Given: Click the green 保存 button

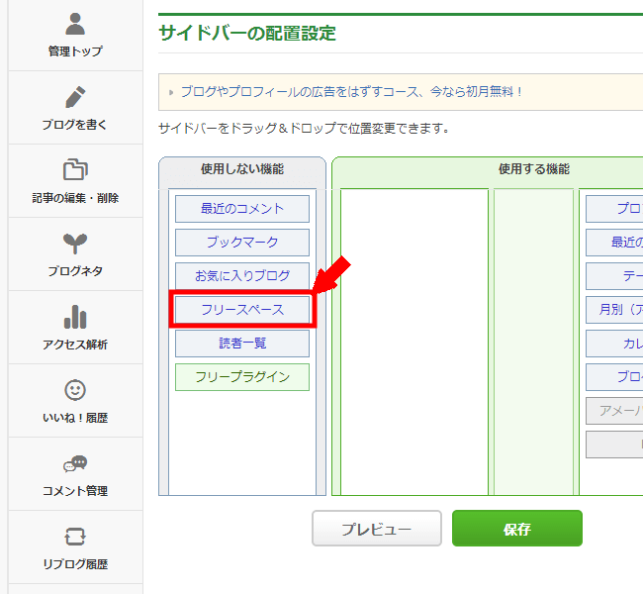Looking at the screenshot, I should [x=517, y=529].
